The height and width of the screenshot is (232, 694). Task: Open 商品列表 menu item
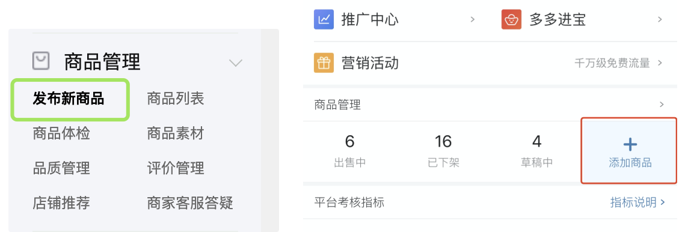pos(175,99)
